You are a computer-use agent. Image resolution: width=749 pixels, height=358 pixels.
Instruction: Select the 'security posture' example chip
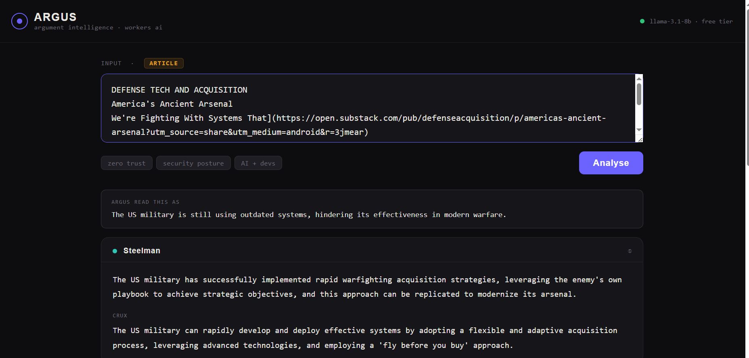pos(193,163)
